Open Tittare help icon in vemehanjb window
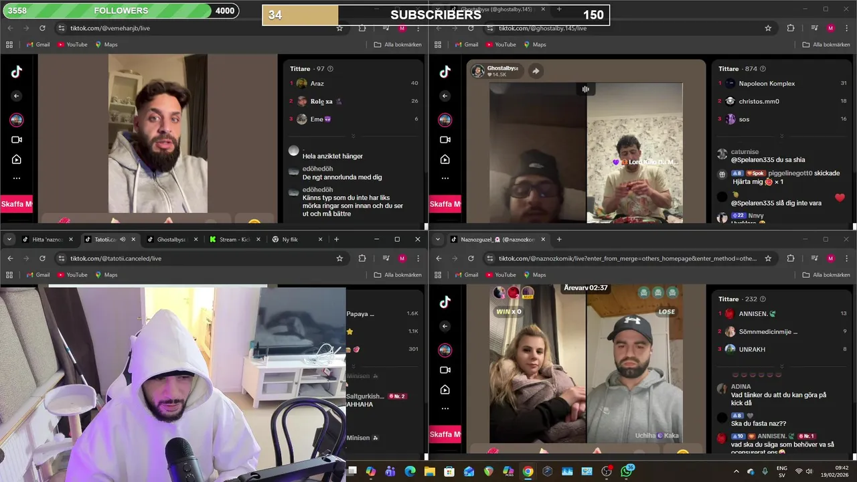 pos(330,69)
